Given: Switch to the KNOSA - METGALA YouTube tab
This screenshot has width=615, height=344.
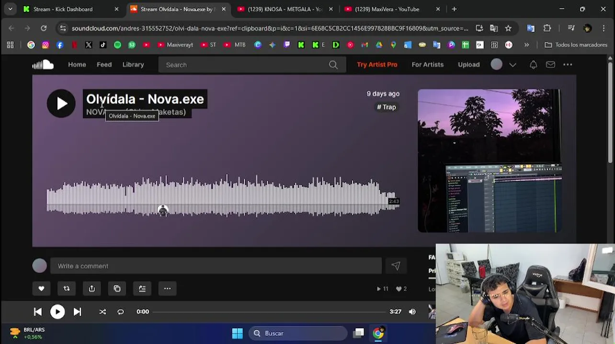Looking at the screenshot, I should click(x=285, y=9).
